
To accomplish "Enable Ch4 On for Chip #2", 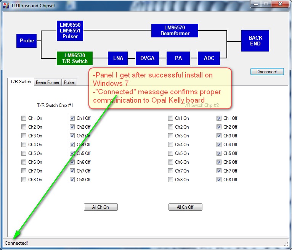I will point(170,145).
